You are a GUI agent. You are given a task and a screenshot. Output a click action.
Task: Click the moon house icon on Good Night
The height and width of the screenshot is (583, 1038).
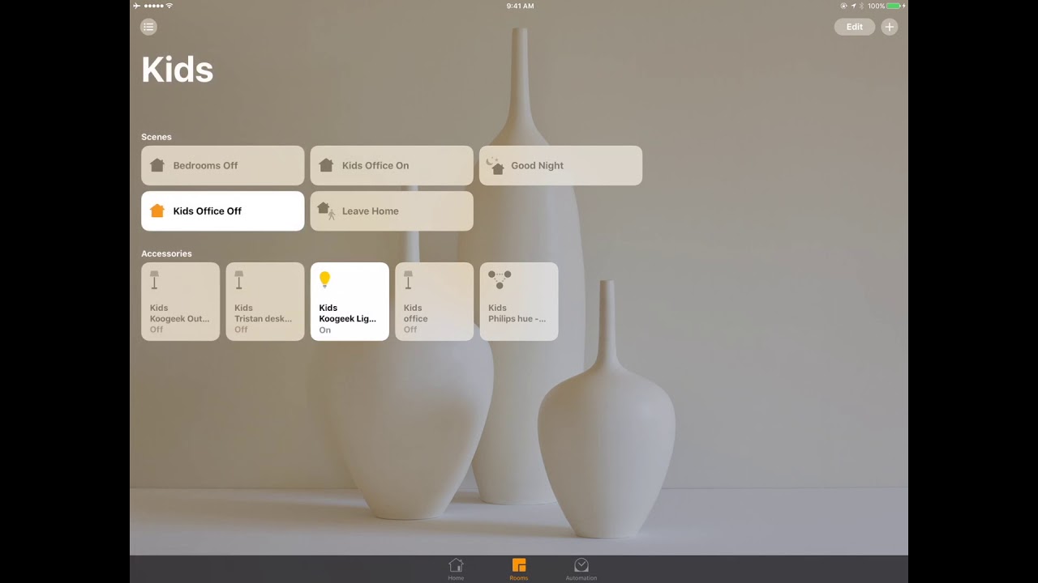[495, 165]
